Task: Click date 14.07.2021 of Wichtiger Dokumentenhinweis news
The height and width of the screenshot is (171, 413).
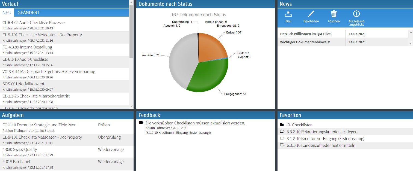Action: pyautogui.click(x=357, y=42)
